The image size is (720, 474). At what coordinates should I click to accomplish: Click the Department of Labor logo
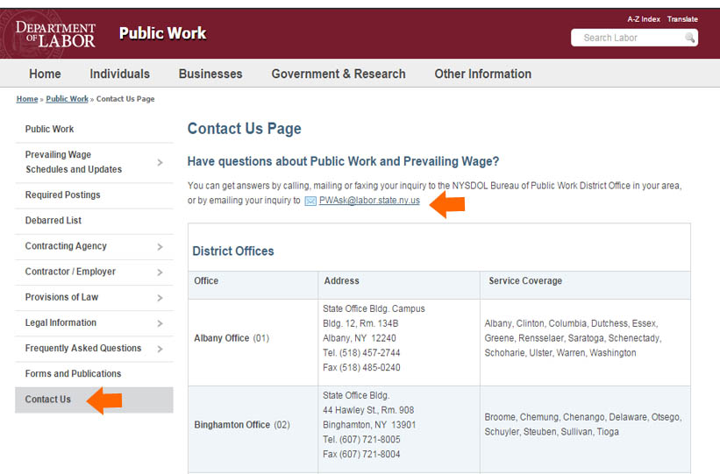[55, 34]
